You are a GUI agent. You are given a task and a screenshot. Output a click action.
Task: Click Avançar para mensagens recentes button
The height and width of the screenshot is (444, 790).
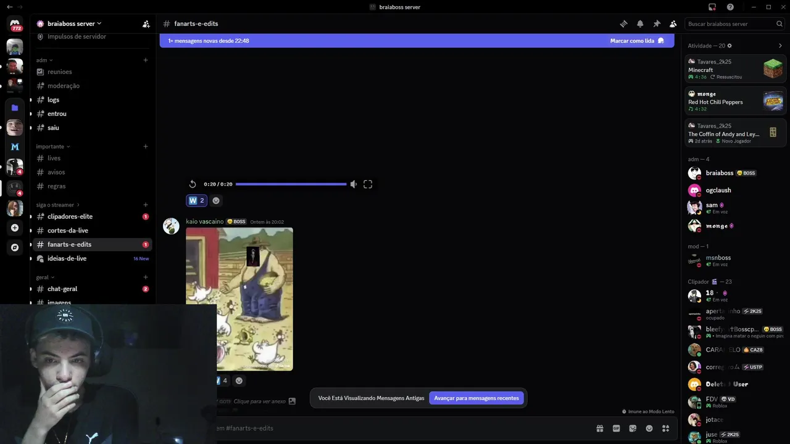tap(476, 398)
